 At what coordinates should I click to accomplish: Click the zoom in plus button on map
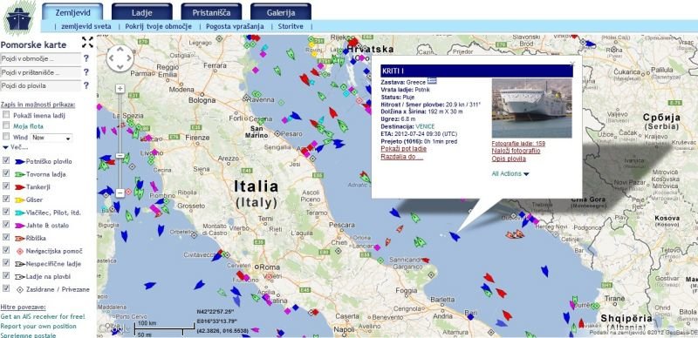(x=120, y=88)
